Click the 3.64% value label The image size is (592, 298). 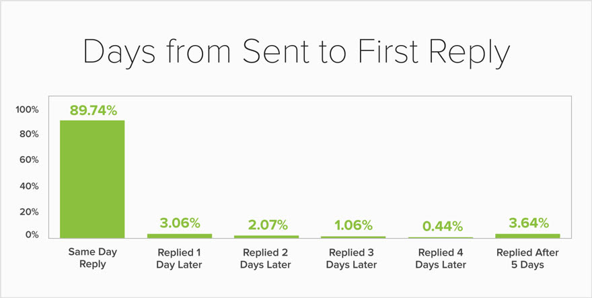527,223
